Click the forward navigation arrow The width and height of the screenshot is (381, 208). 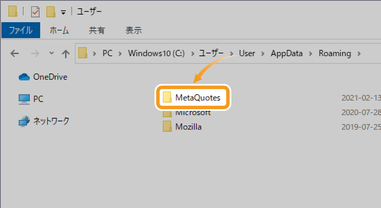35,53
